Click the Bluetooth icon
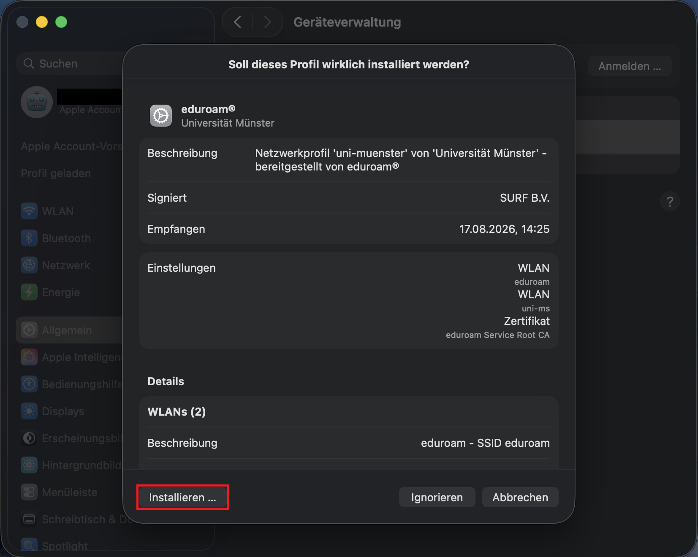698x557 pixels. pos(29,238)
